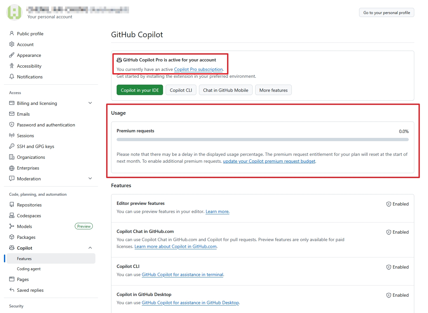The height and width of the screenshot is (313, 428).
Task: Click the Copilot icon in sidebar
Action: (12, 248)
